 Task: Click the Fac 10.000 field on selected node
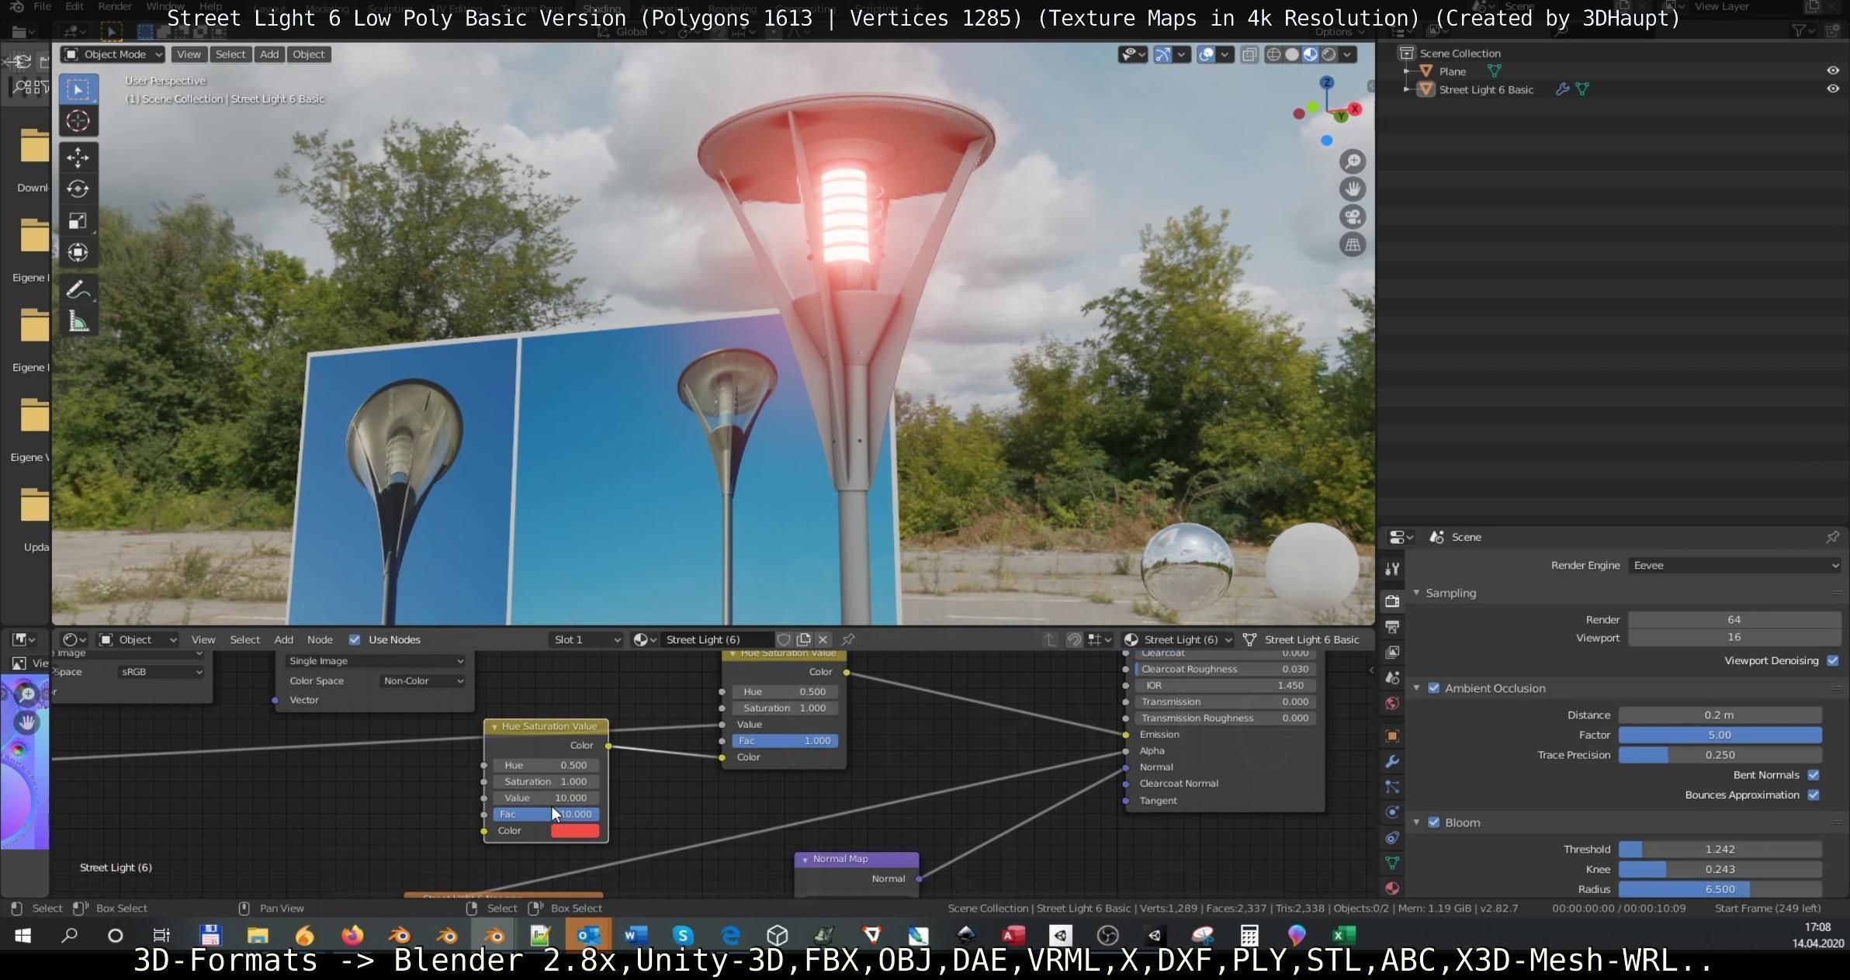(546, 815)
